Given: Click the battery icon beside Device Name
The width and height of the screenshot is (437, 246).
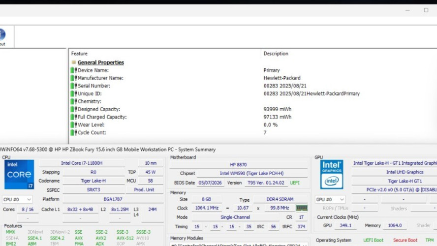Looking at the screenshot, I should (74, 70).
